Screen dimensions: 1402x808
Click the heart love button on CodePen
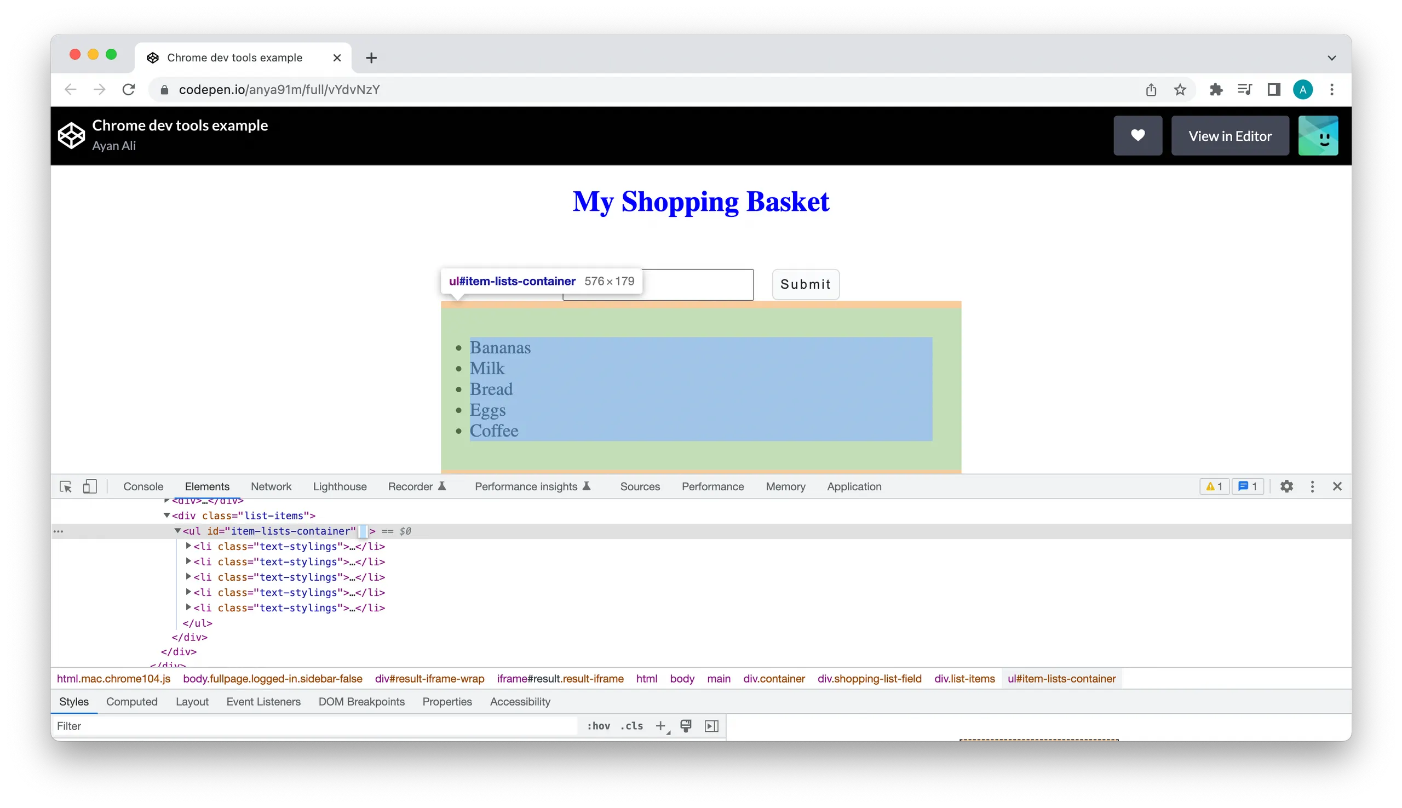point(1137,135)
